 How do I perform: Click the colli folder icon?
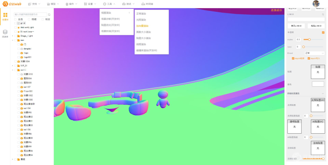[19, 70]
